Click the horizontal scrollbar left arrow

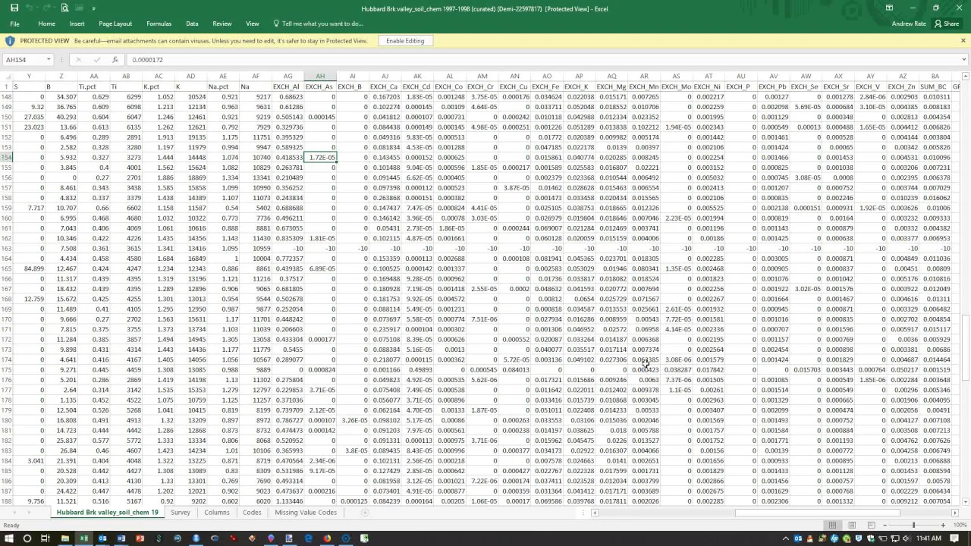[595, 513]
